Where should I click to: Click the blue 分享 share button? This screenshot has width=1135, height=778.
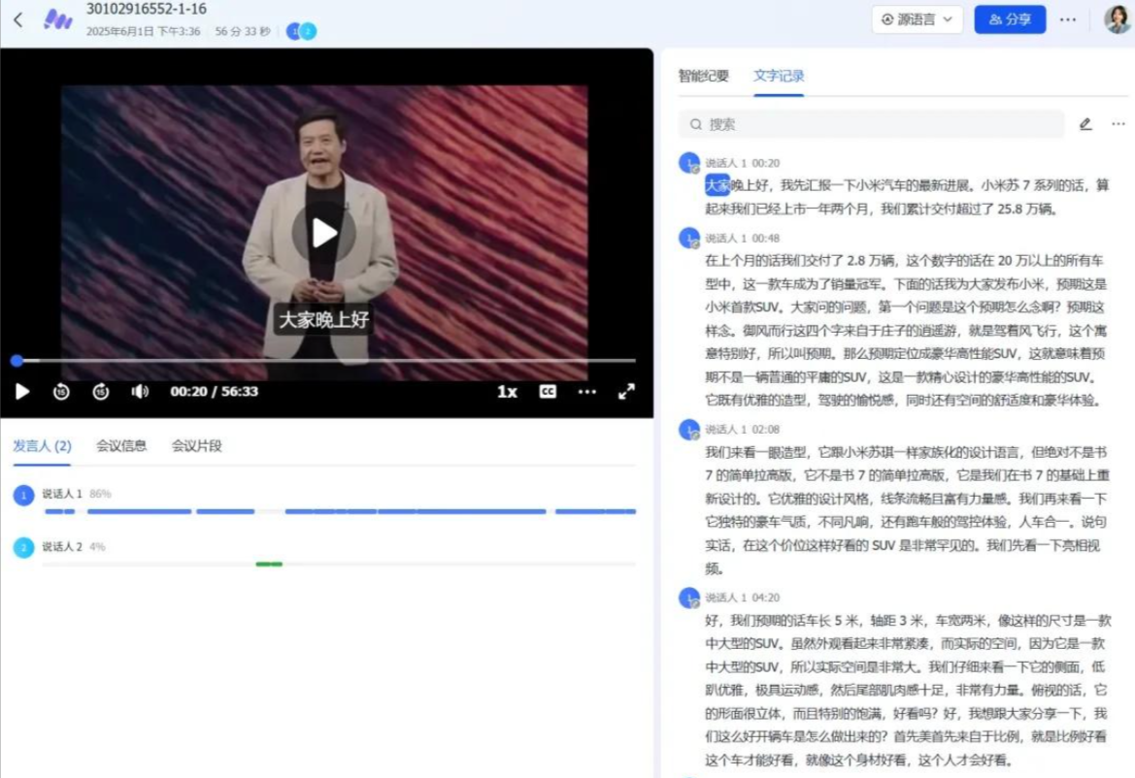pos(1010,19)
